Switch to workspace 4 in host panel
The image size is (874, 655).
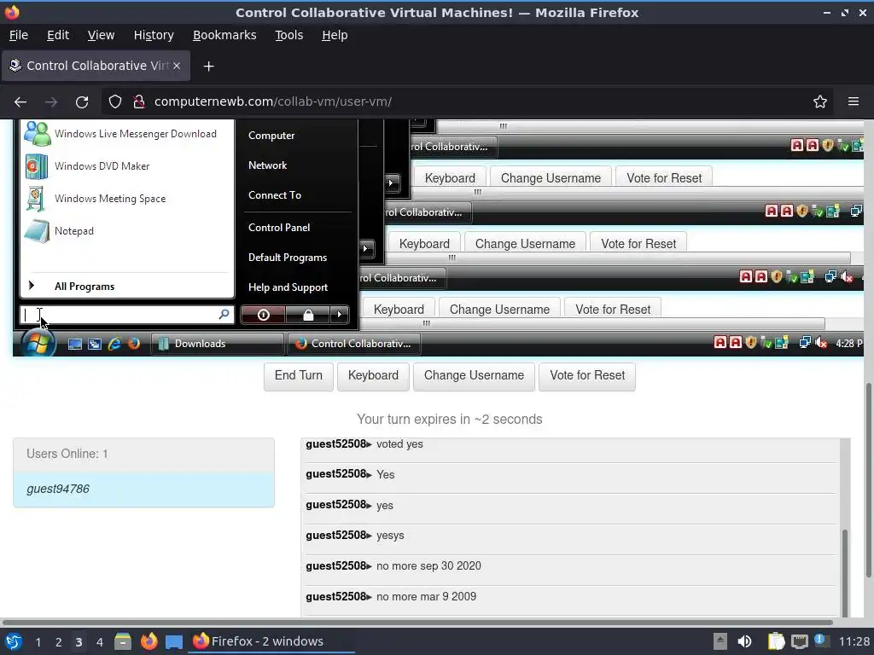pyautogui.click(x=99, y=641)
